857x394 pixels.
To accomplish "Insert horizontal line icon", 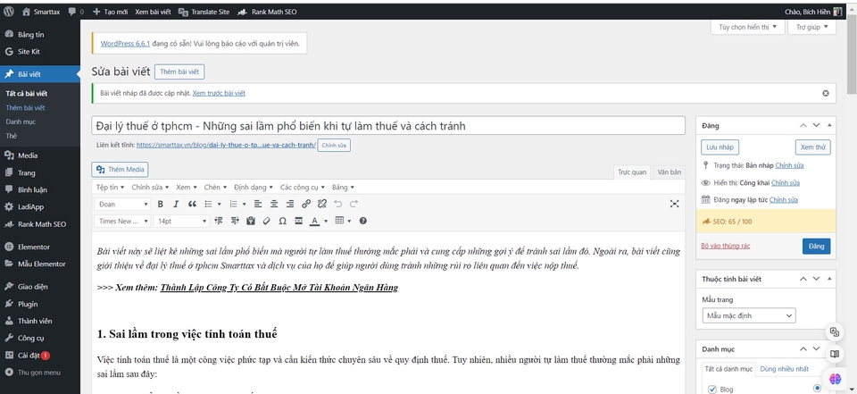I will coord(298,221).
